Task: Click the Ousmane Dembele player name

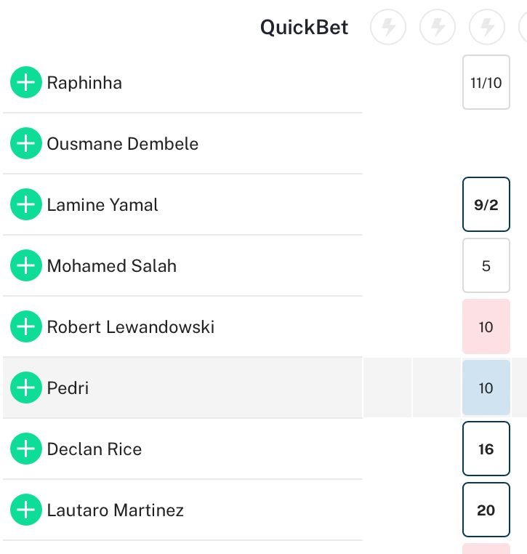Action: [123, 144]
